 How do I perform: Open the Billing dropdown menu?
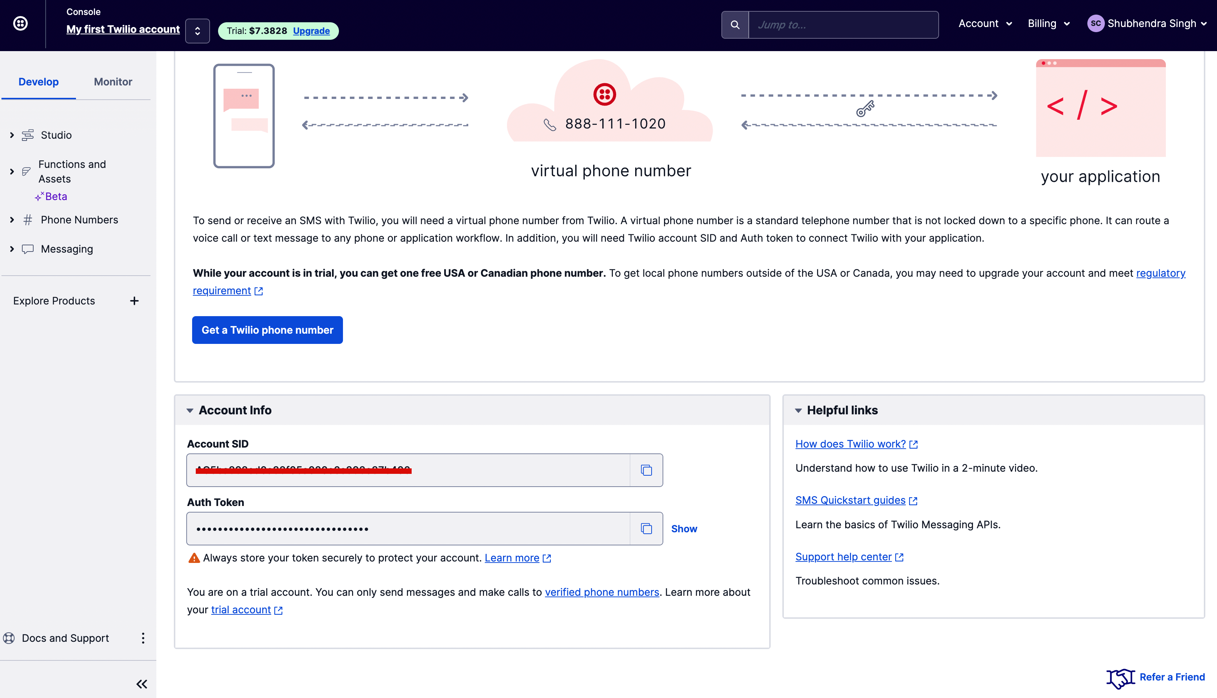pyautogui.click(x=1049, y=23)
